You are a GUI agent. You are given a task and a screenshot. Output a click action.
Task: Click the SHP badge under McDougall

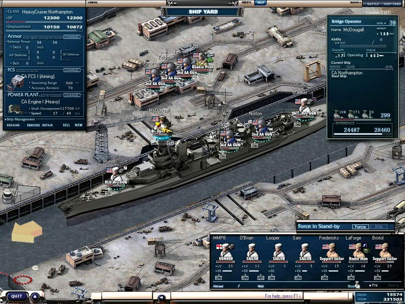pos(170,142)
